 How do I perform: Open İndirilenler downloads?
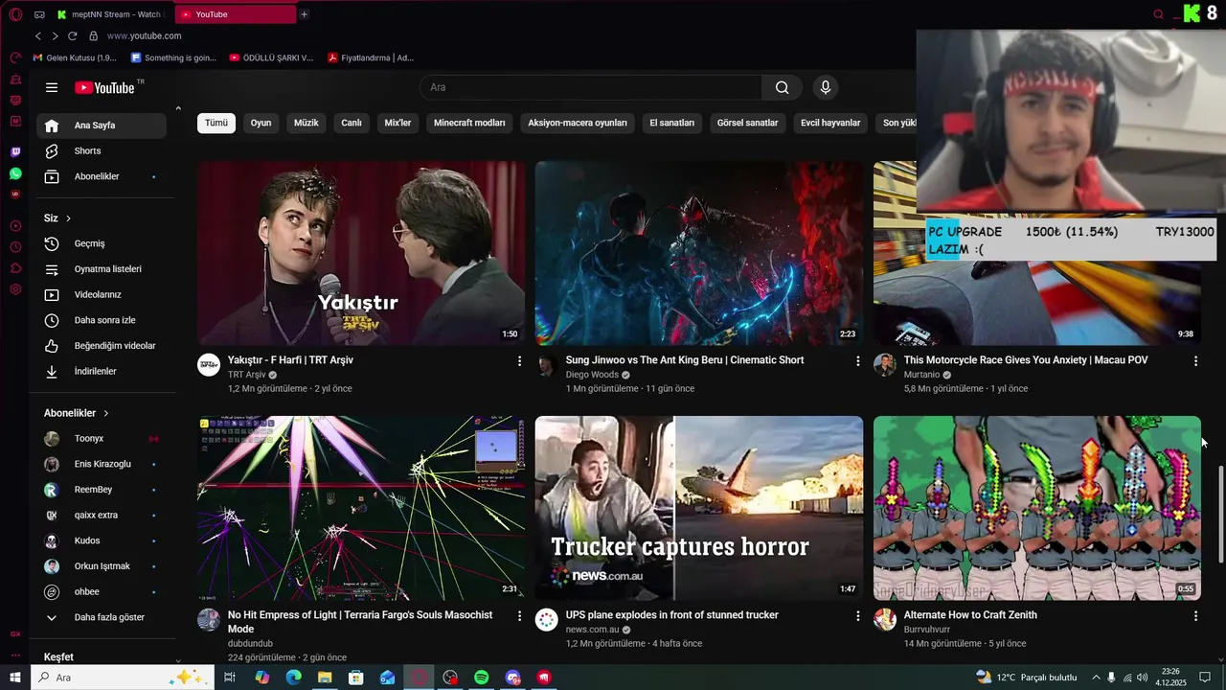tap(102, 371)
